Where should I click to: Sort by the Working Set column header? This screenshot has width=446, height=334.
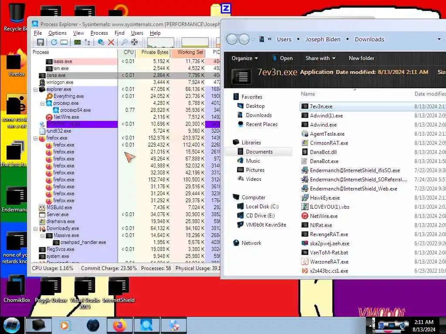click(188, 52)
